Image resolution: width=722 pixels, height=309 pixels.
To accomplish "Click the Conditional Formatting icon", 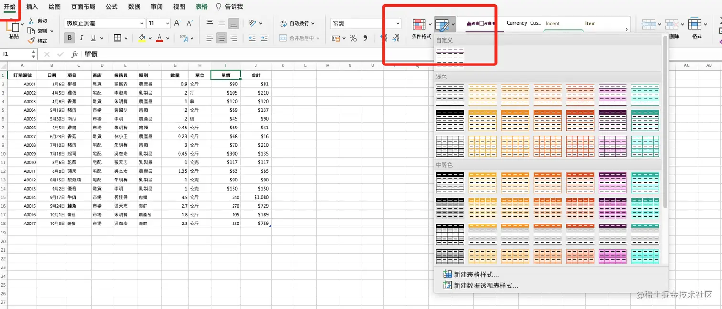I will tap(419, 24).
